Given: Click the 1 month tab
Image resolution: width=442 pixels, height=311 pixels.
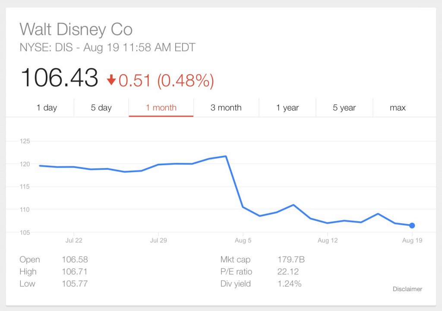Looking at the screenshot, I should 161,108.
